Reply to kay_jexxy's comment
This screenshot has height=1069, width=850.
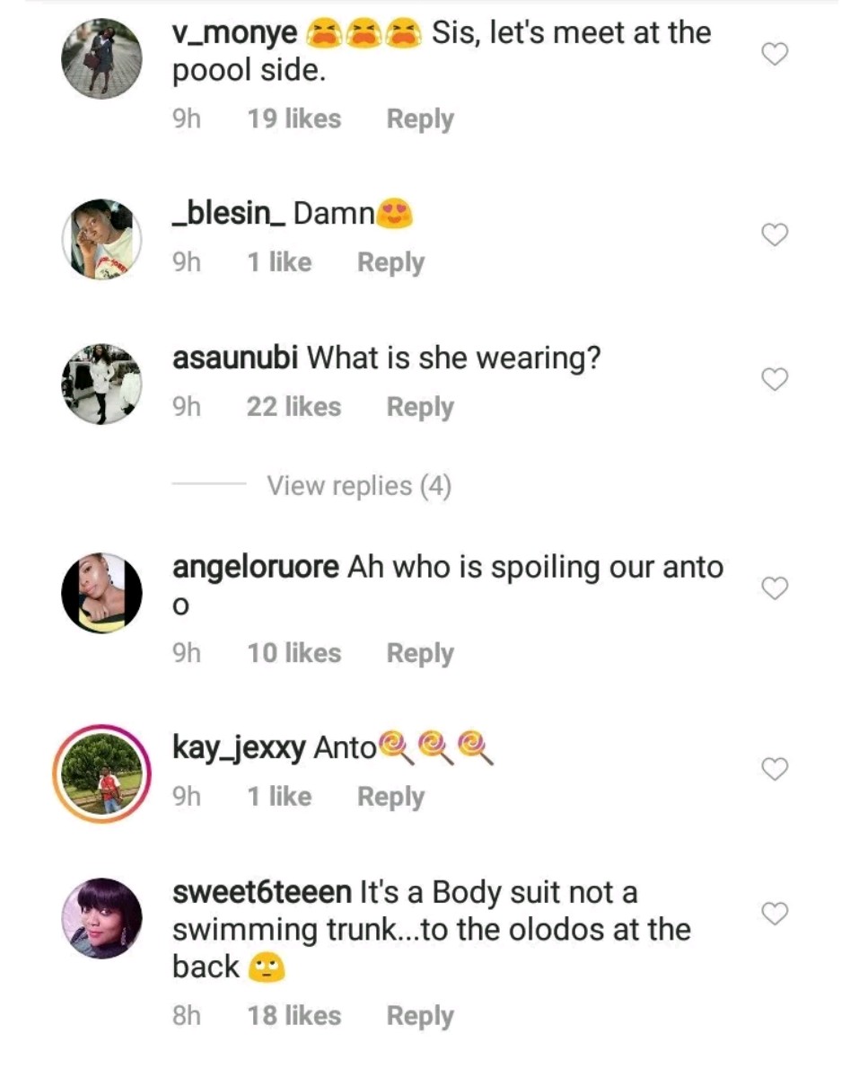tap(390, 797)
